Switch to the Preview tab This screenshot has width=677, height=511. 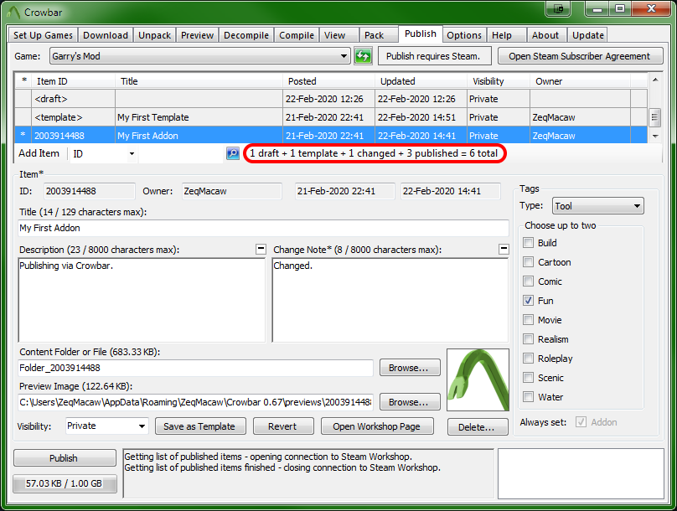(x=197, y=35)
